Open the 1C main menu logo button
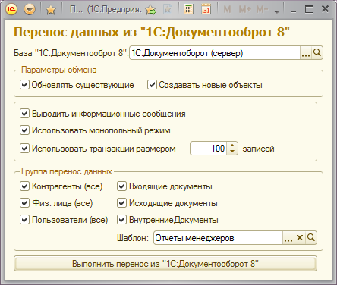Screen dimensions: 337x285 (11, 10)
